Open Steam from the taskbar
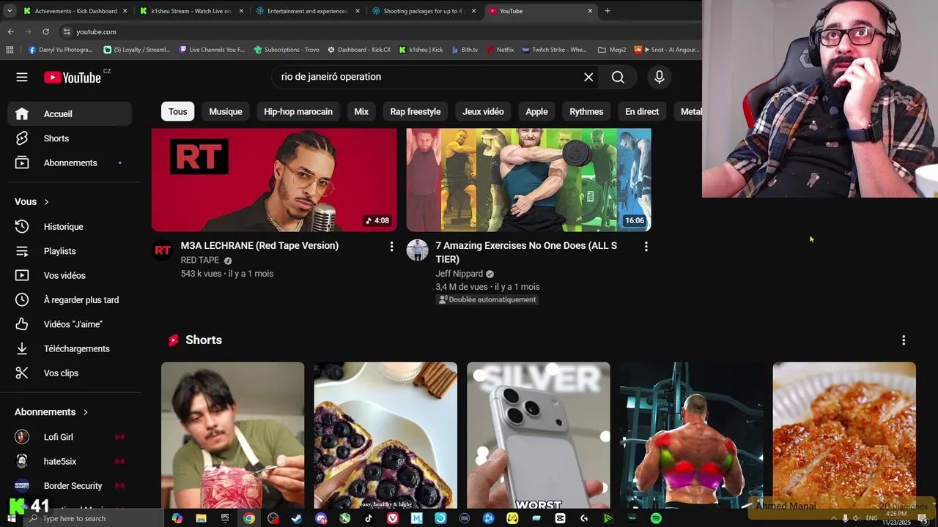The width and height of the screenshot is (938, 527). [x=297, y=518]
